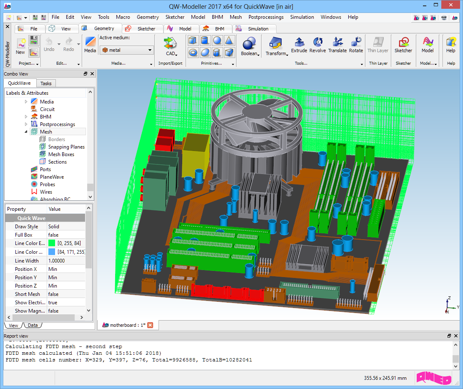Insert a box primitive

[193, 40]
